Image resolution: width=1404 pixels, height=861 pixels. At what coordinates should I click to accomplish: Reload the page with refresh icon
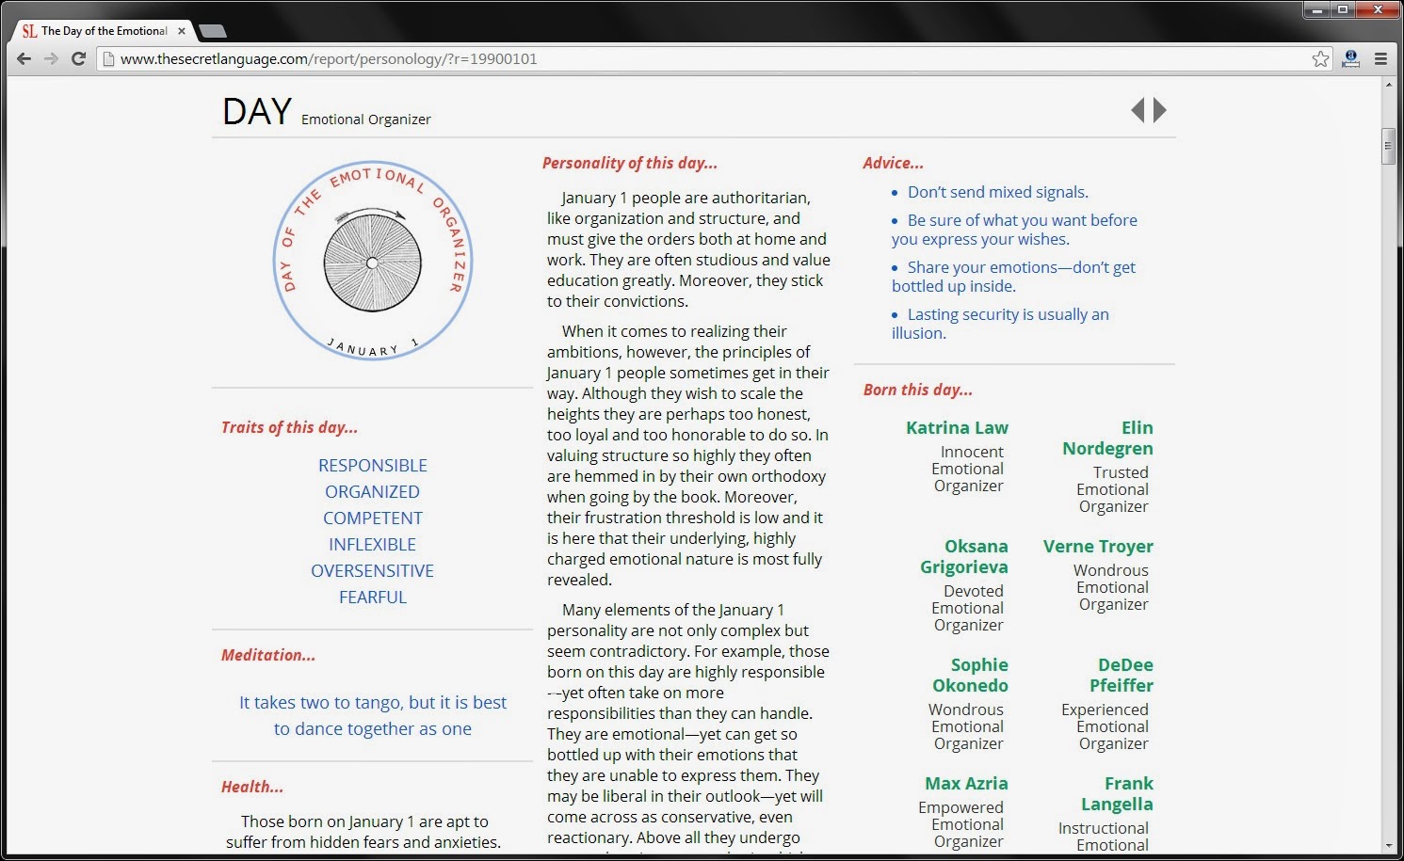point(79,58)
